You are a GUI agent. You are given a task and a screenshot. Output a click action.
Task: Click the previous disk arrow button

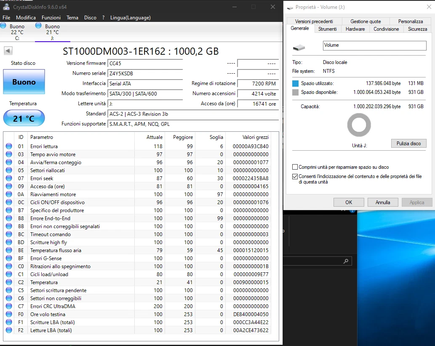(8, 51)
